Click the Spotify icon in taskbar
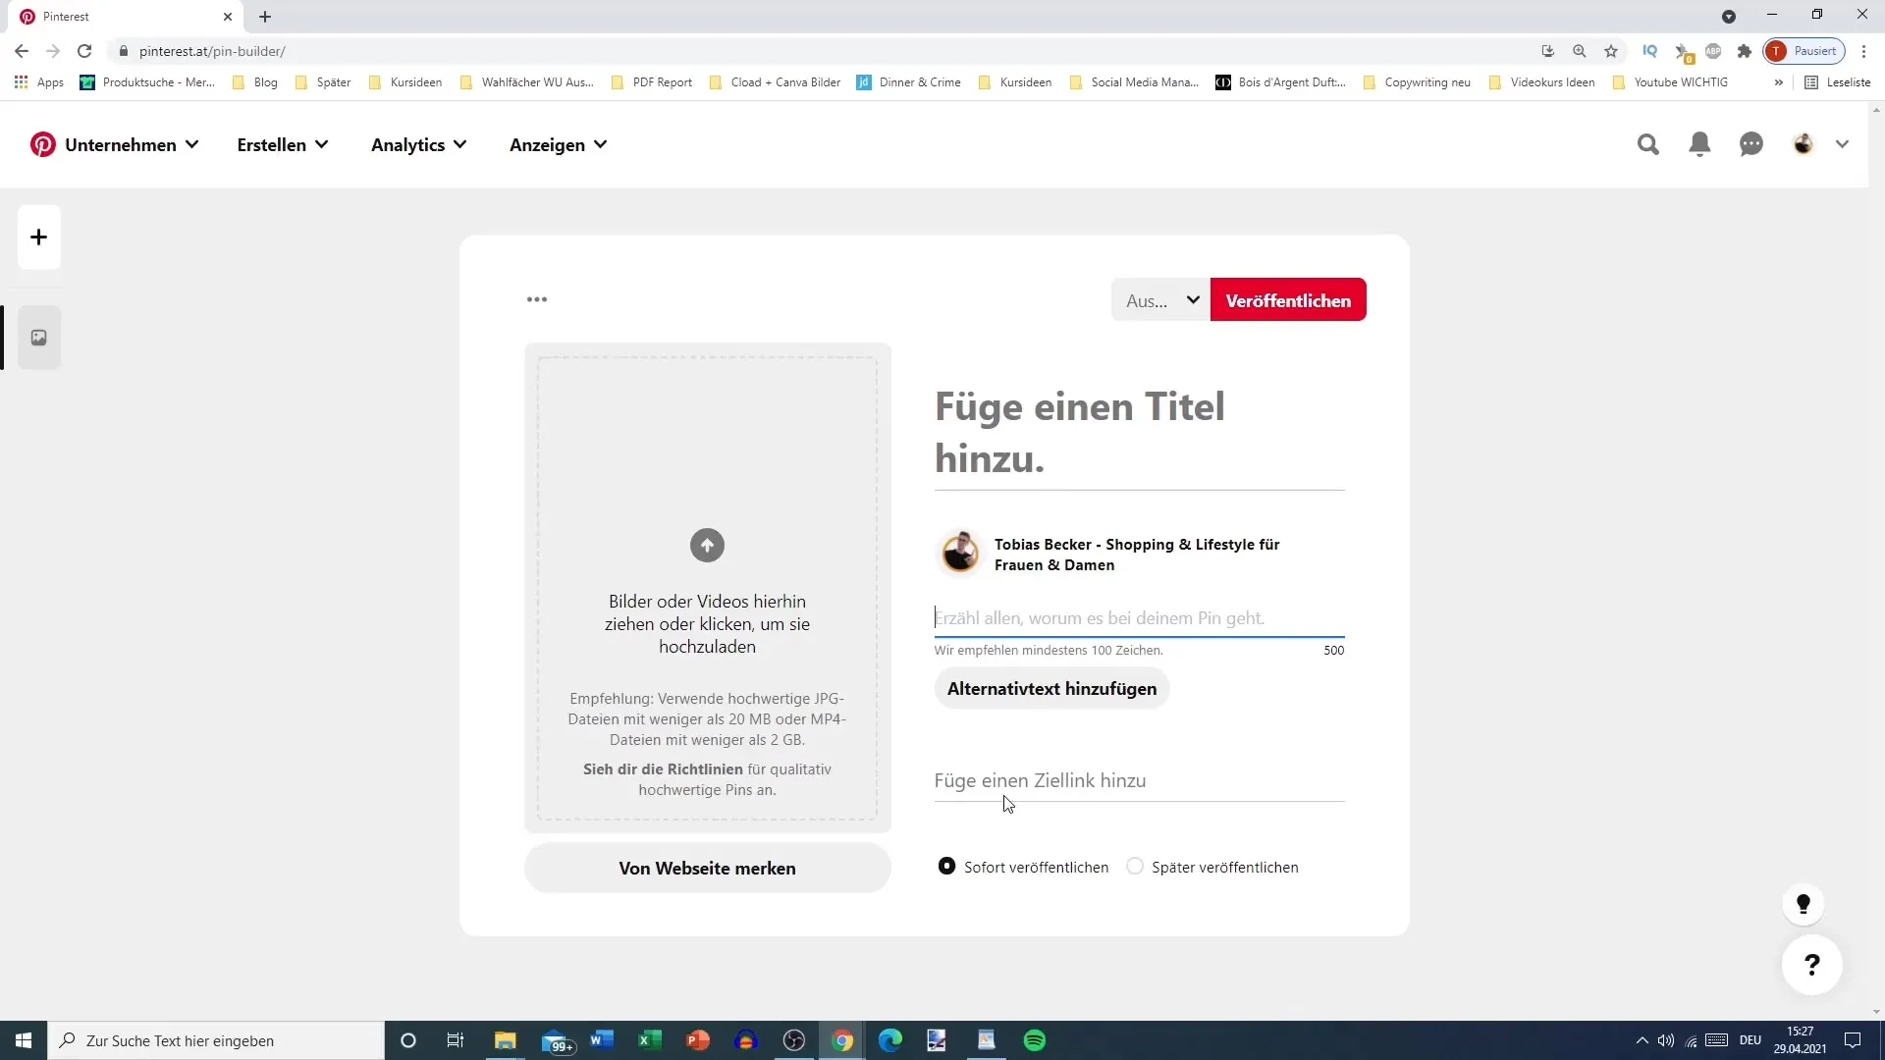 point(1037,1039)
